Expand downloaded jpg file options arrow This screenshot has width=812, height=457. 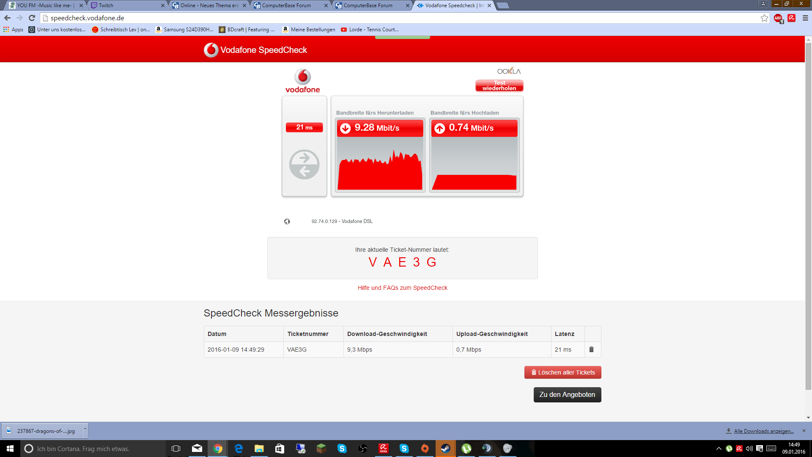85,429
